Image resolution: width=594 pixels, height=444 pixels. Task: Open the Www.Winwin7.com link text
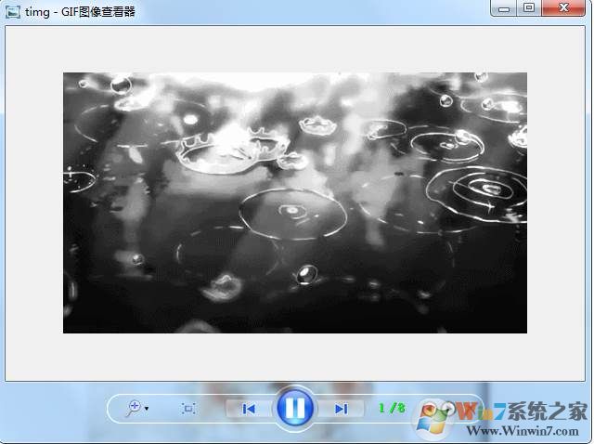coord(525,430)
